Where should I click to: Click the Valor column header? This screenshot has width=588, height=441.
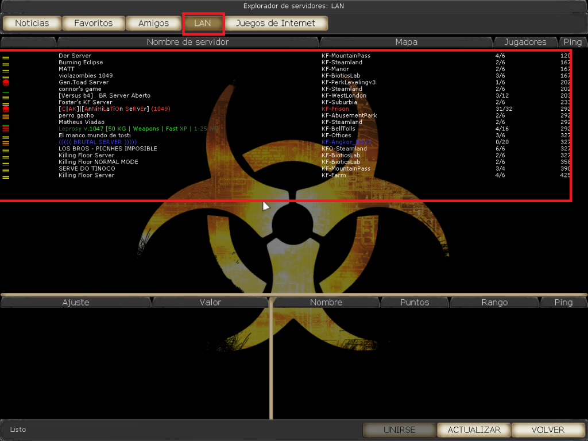tap(210, 302)
